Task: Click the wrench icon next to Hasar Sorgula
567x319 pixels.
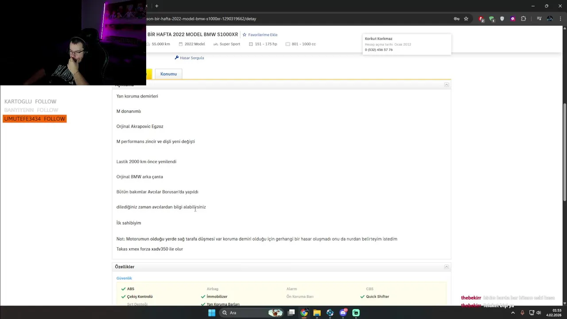Action: (177, 58)
